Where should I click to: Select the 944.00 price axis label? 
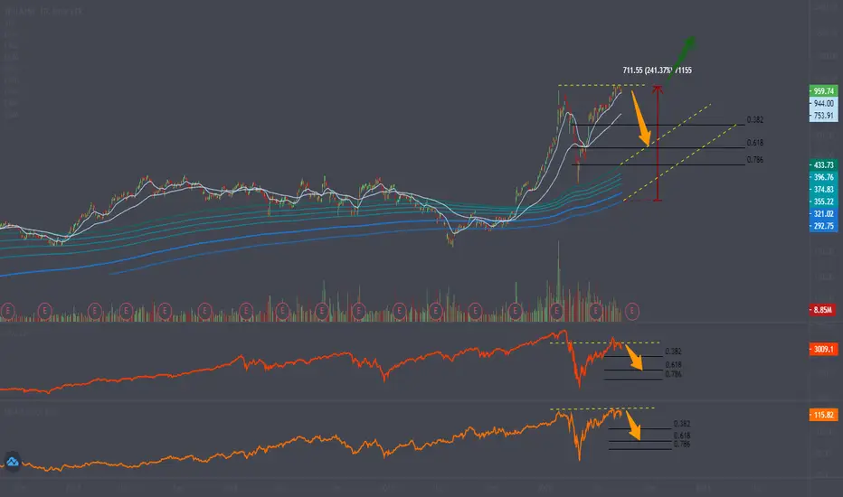pos(823,103)
